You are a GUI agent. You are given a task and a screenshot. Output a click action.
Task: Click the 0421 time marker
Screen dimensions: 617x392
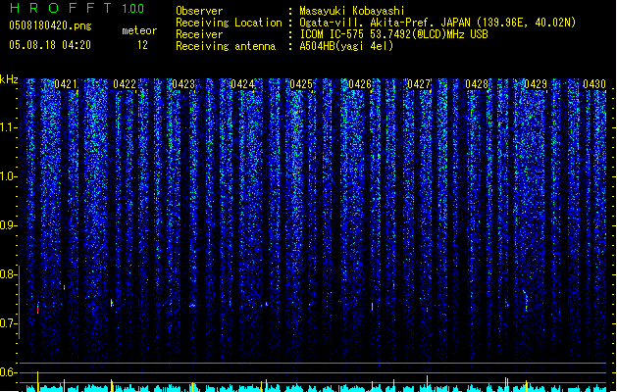tap(66, 84)
